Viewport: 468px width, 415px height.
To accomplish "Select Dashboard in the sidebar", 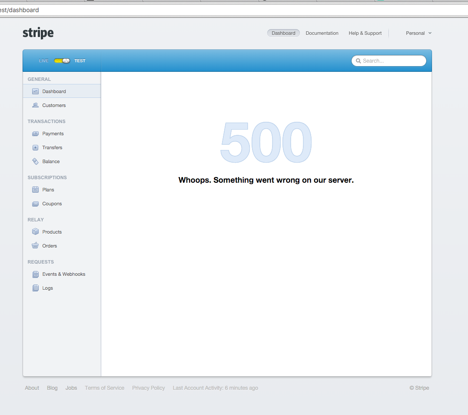I will pyautogui.click(x=62, y=91).
